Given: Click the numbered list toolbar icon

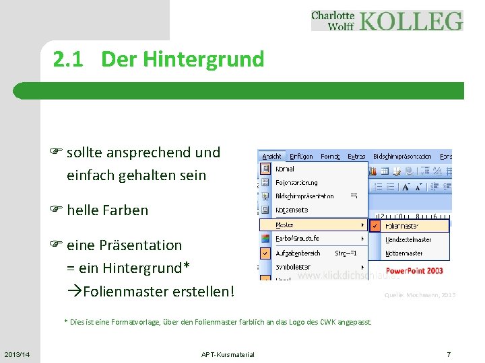Looking at the screenshot, I should point(379,186).
